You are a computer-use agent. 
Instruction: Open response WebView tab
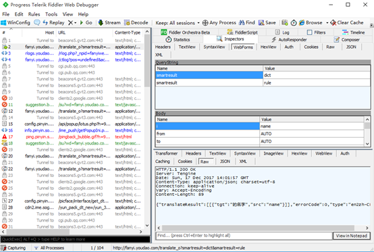(323, 153)
